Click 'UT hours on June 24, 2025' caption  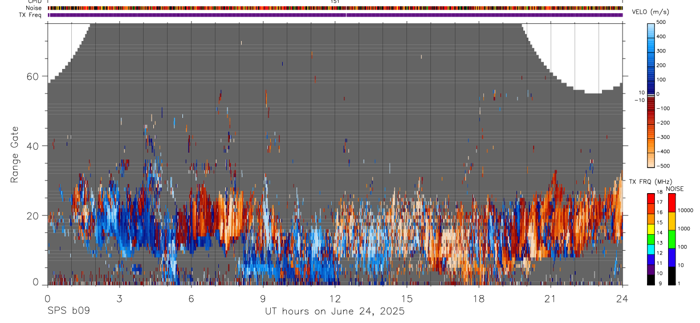point(335,312)
